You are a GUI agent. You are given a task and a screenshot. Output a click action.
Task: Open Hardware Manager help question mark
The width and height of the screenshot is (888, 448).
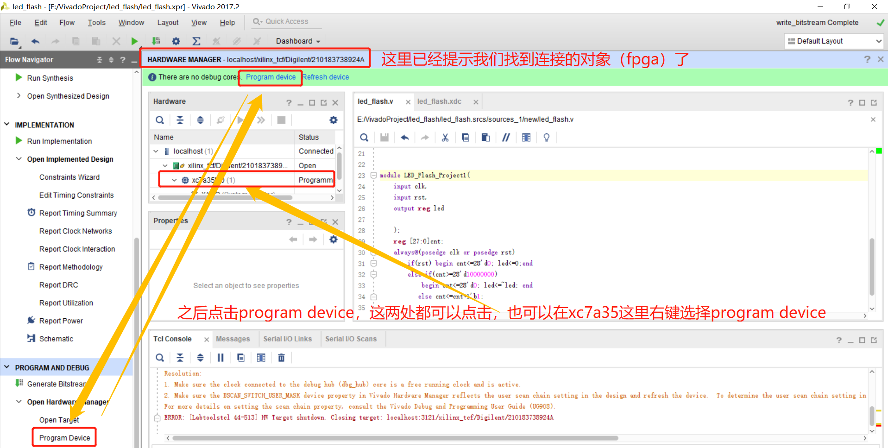tap(867, 59)
